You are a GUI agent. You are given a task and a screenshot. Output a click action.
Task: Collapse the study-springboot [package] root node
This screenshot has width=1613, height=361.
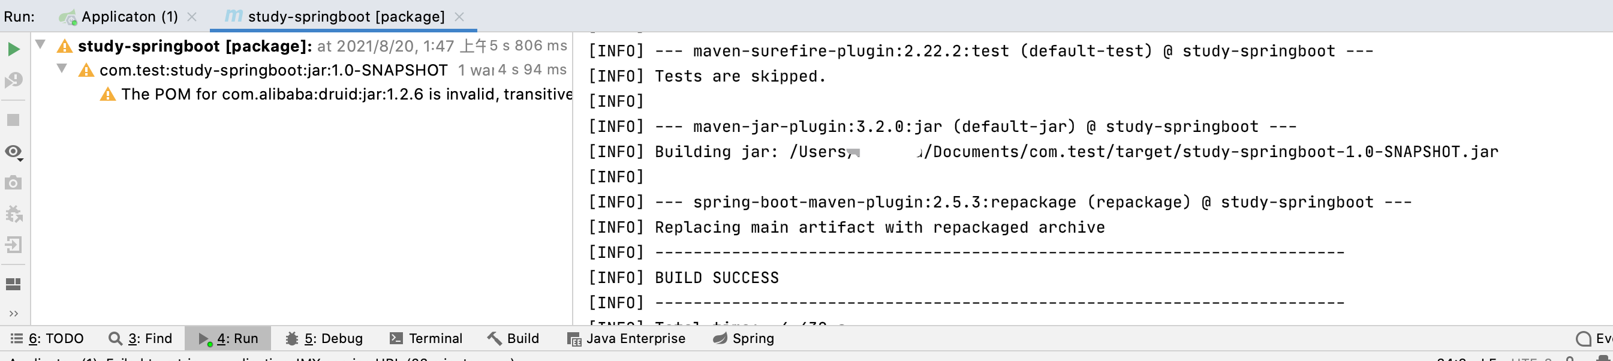41,44
